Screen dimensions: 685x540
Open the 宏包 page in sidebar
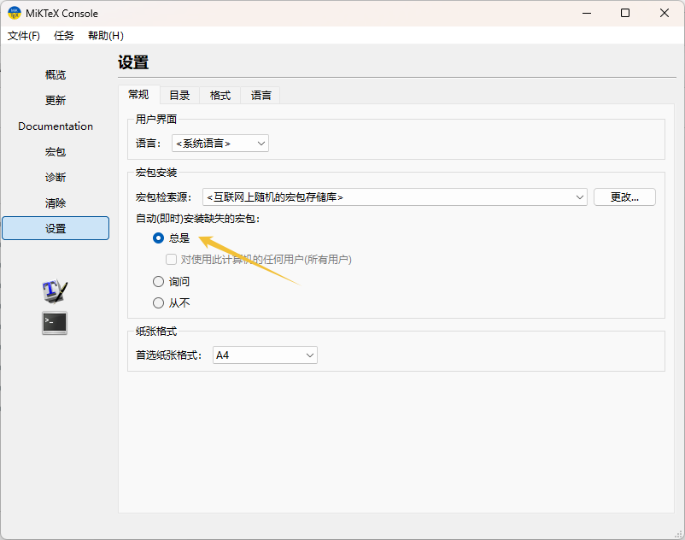[x=56, y=152]
